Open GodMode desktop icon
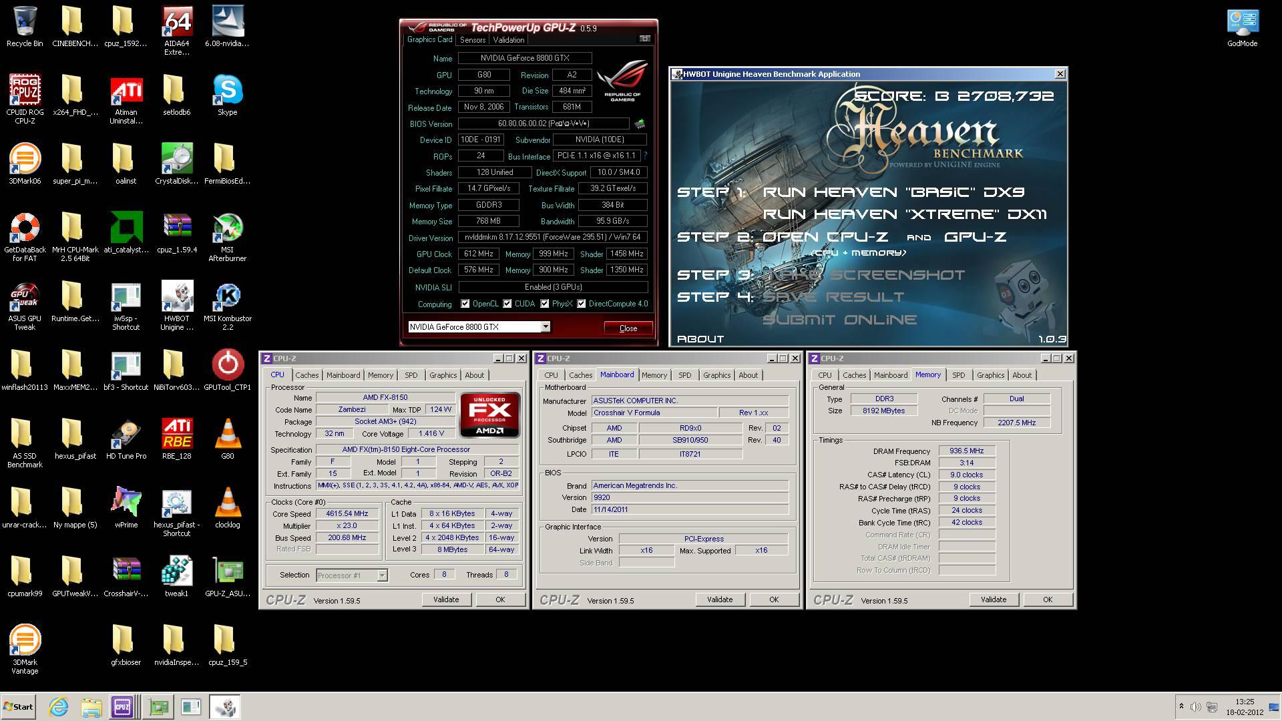This screenshot has width=1282, height=721. click(x=1243, y=27)
